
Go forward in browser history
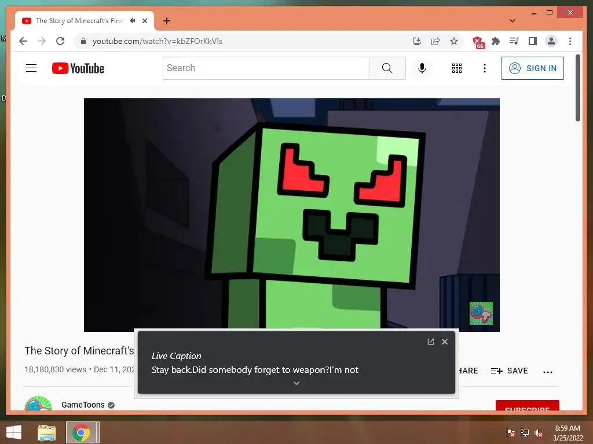(x=42, y=41)
